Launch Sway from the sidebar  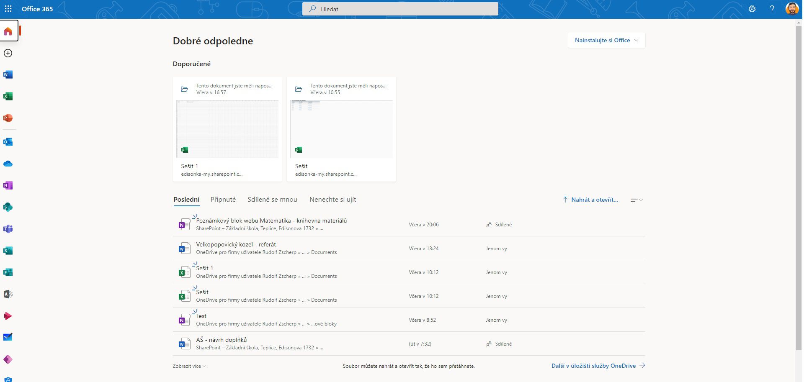coord(8,251)
